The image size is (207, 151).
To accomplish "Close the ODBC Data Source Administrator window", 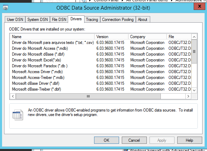I will [199, 6].
